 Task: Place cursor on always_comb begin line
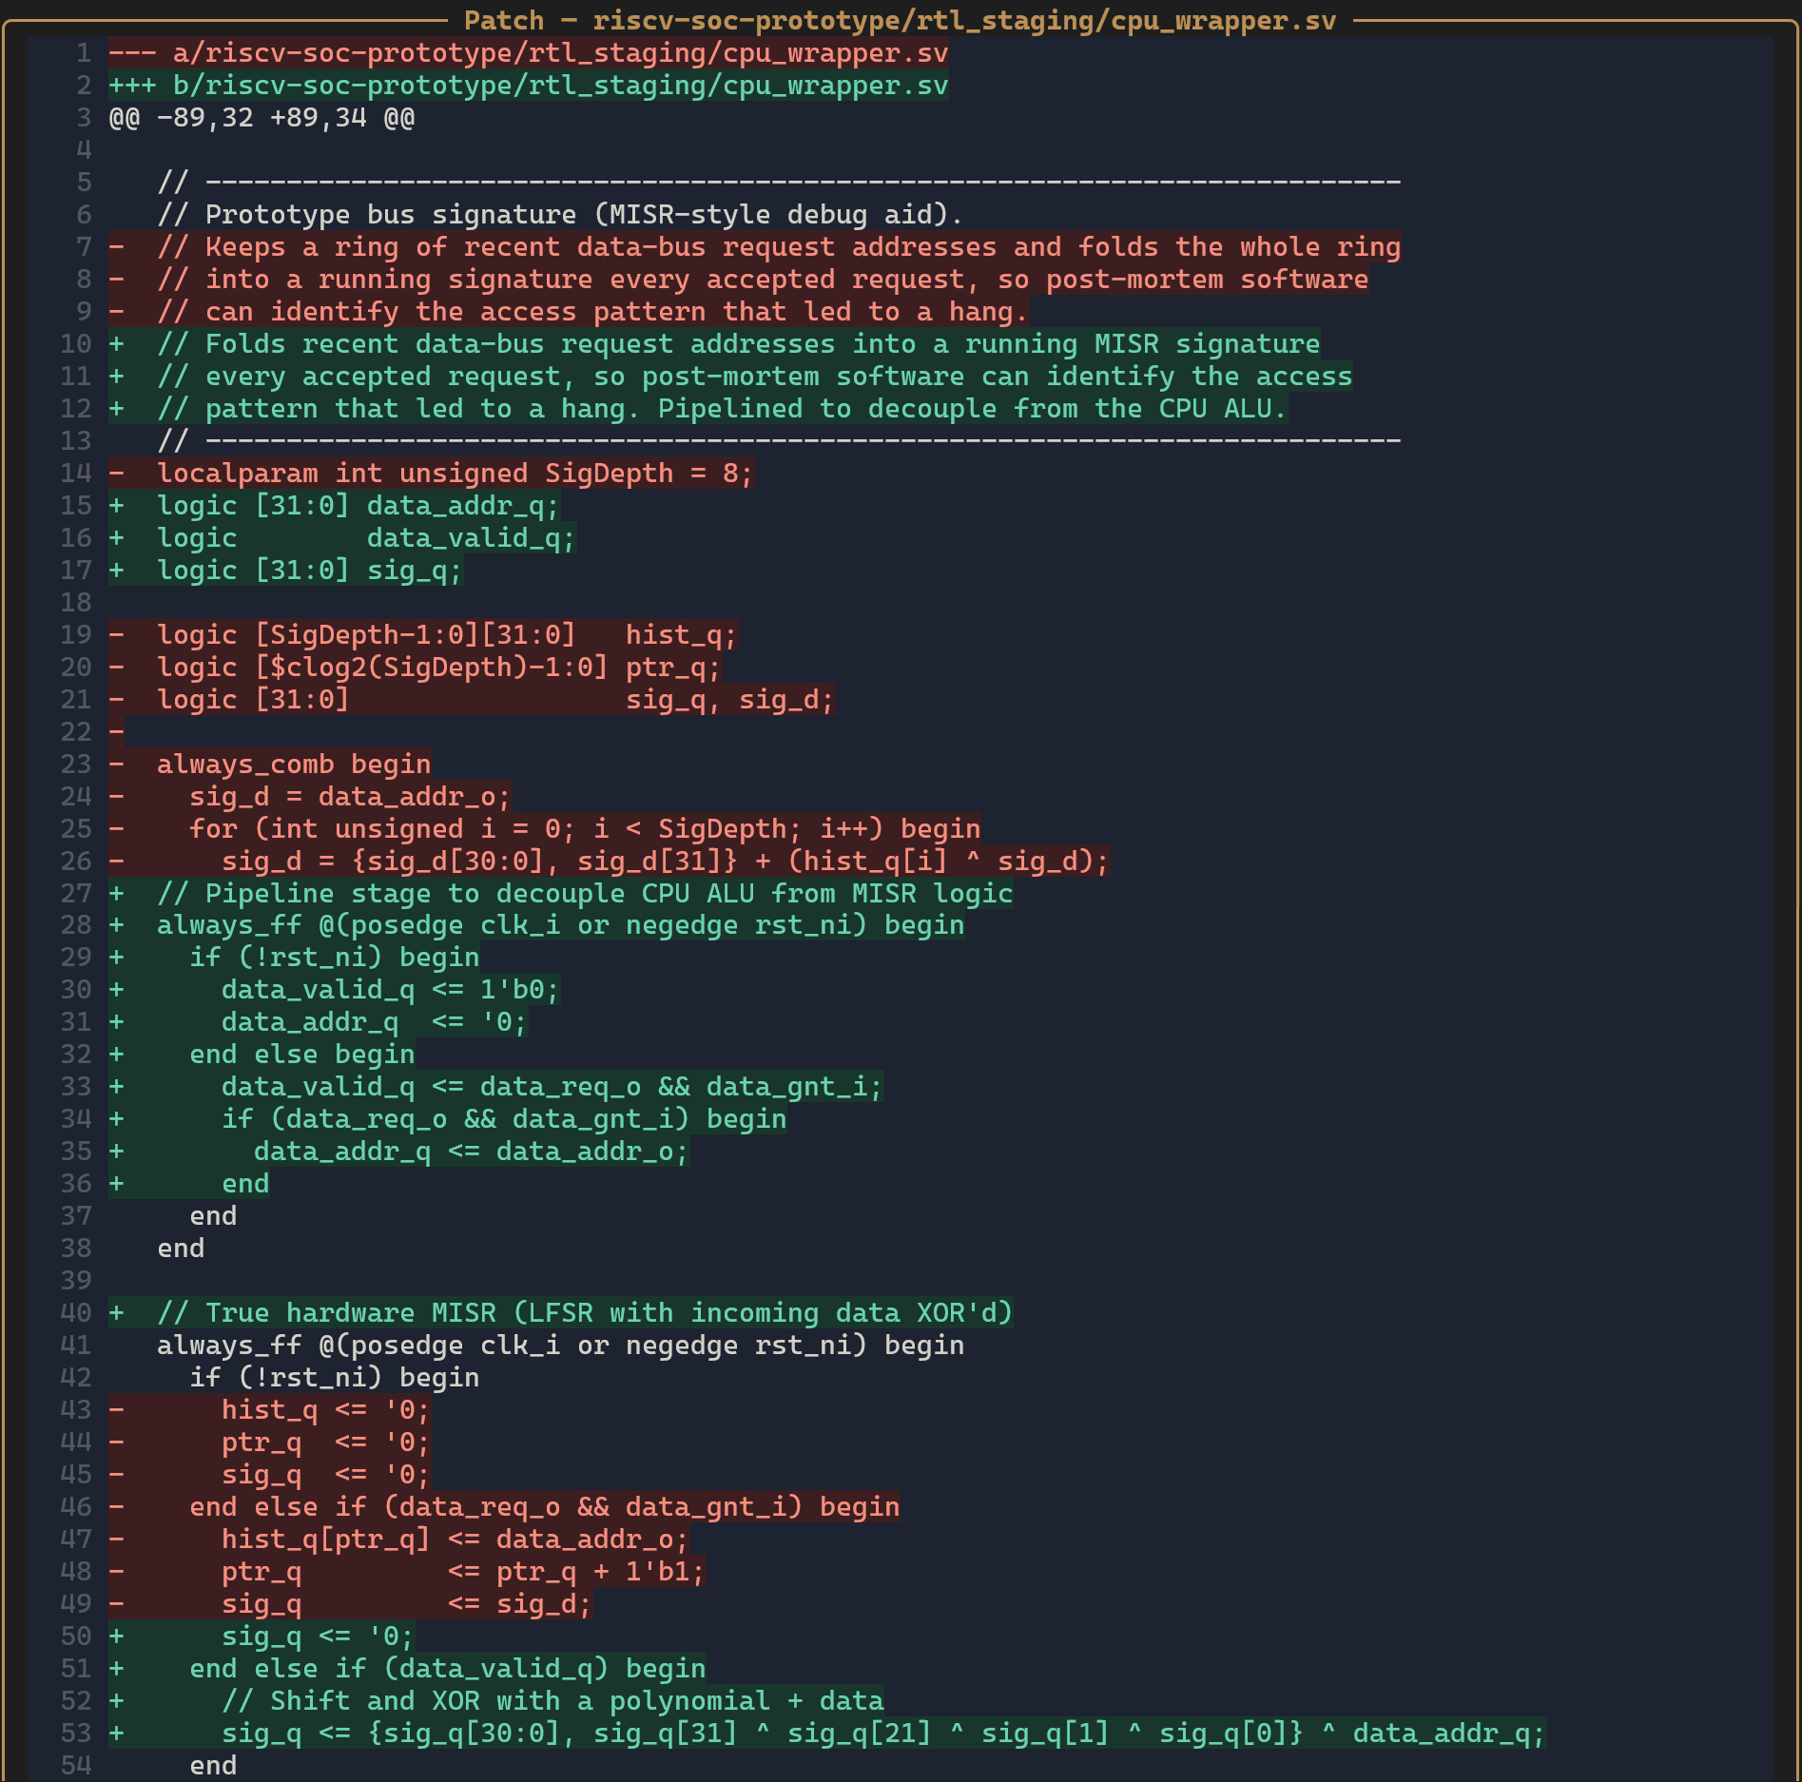coord(270,765)
